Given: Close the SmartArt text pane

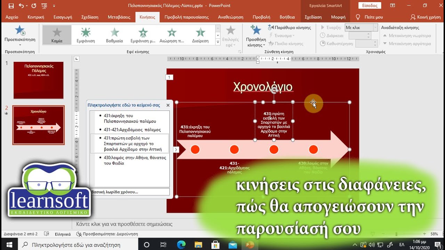Looking at the screenshot, I should tap(168, 105).
